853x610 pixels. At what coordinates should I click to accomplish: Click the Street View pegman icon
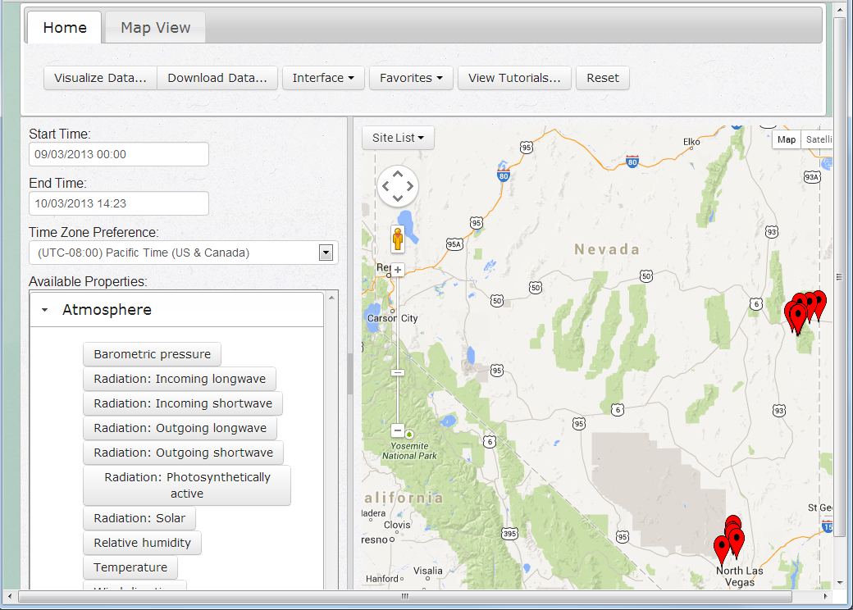398,239
